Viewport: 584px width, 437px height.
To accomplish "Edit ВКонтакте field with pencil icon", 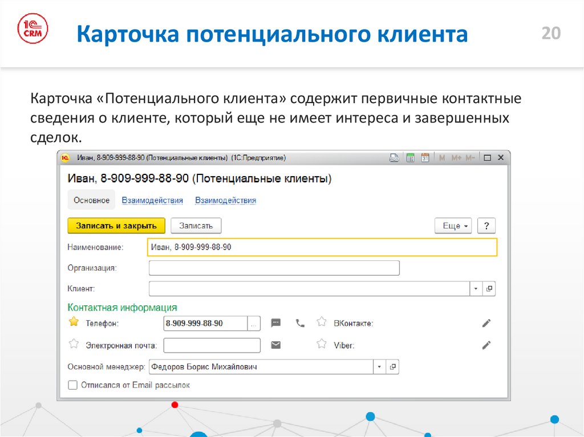I will pyautogui.click(x=486, y=323).
